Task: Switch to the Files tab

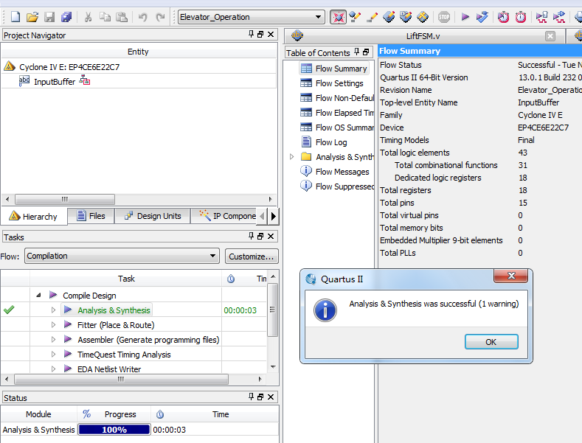Action: tap(91, 216)
